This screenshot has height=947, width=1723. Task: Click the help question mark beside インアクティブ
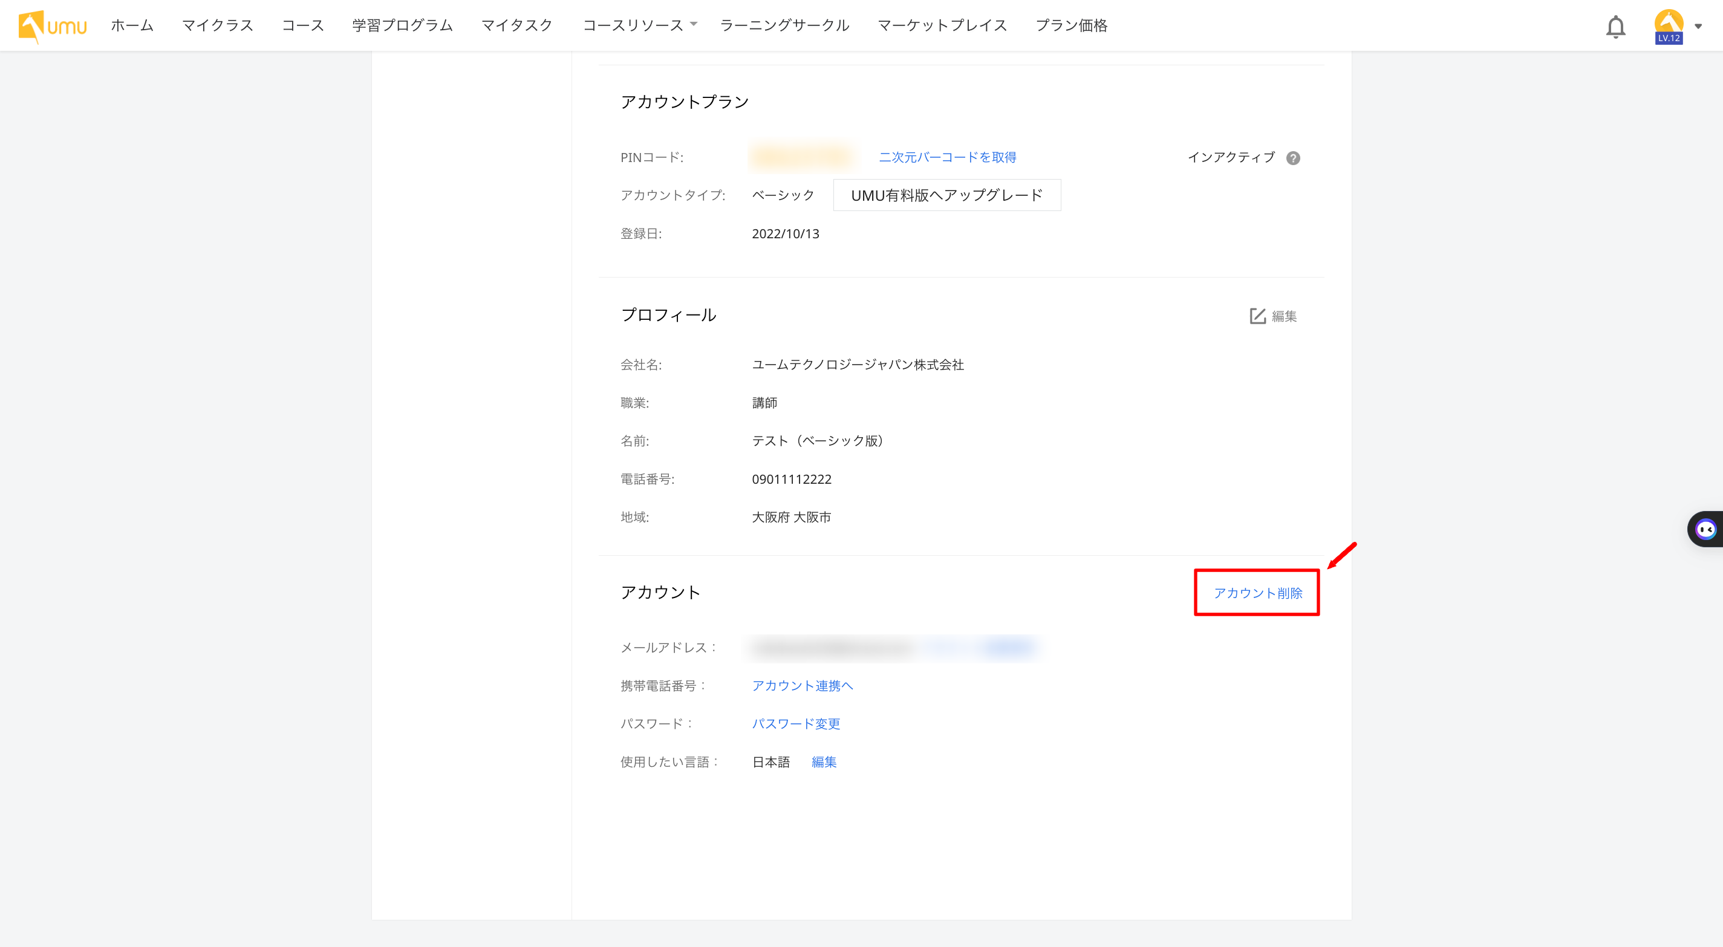pos(1293,158)
